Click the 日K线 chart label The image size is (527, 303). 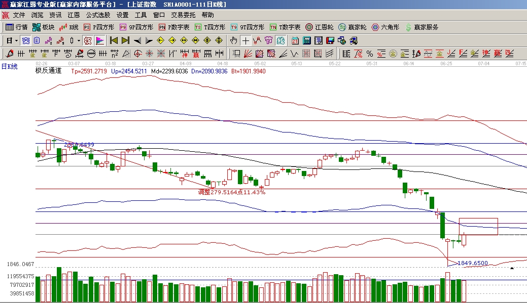coord(9,66)
